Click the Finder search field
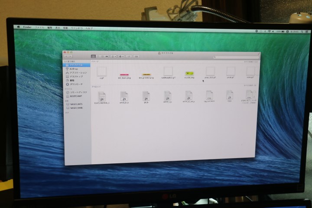The height and width of the screenshot is (208, 312). (236, 57)
